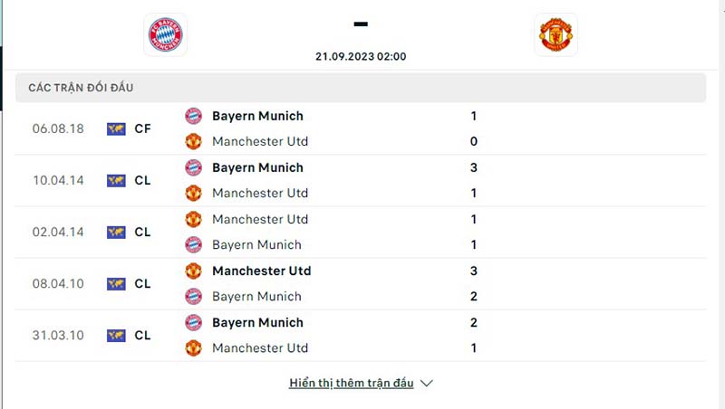Click the CL competition label for 08.04.10
This screenshot has width=725, height=409.
pyautogui.click(x=142, y=283)
